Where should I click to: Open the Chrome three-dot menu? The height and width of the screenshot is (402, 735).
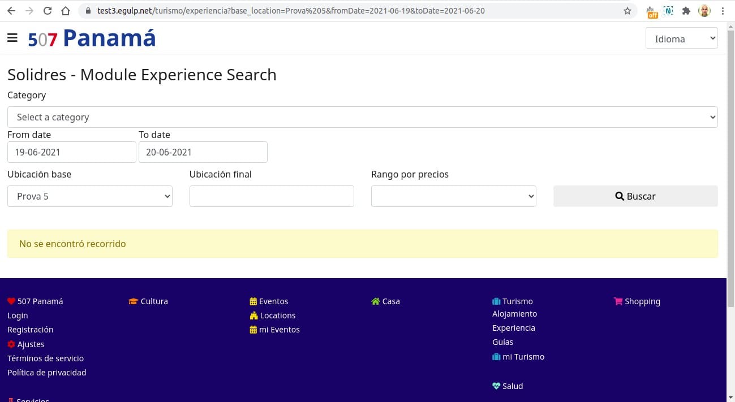pyautogui.click(x=723, y=11)
